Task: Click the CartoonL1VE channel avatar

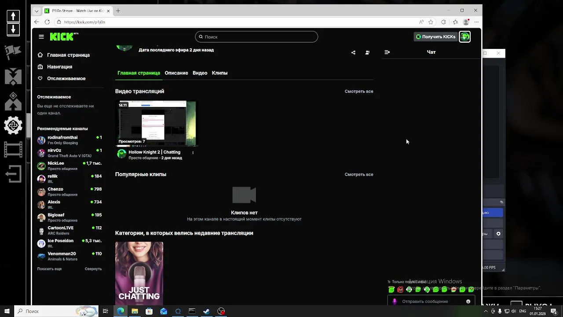Action: pos(41,231)
